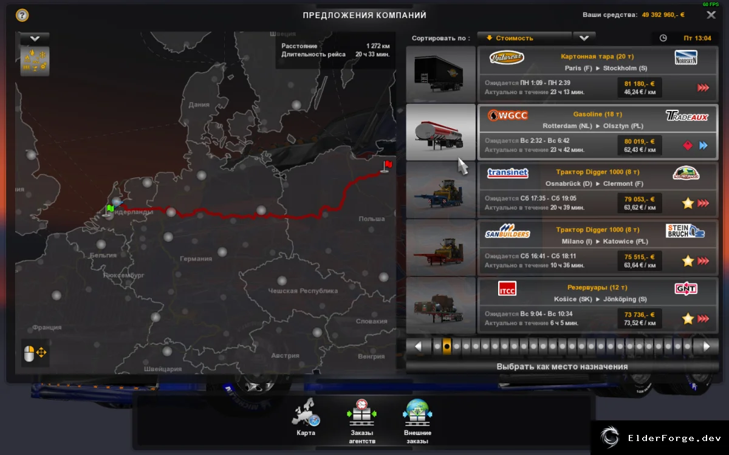Click the Ваши средства balance amount
The width and height of the screenshot is (729, 455).
pyautogui.click(x=663, y=15)
